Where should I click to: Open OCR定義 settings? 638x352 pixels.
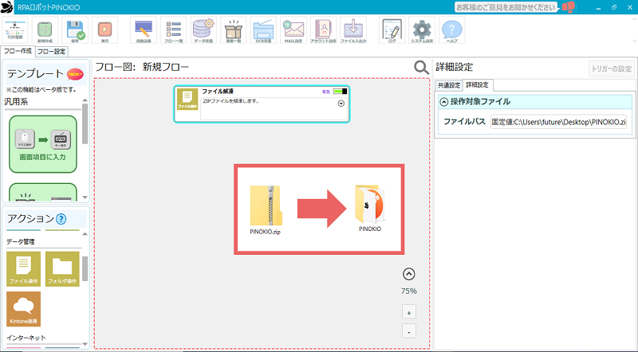click(263, 30)
